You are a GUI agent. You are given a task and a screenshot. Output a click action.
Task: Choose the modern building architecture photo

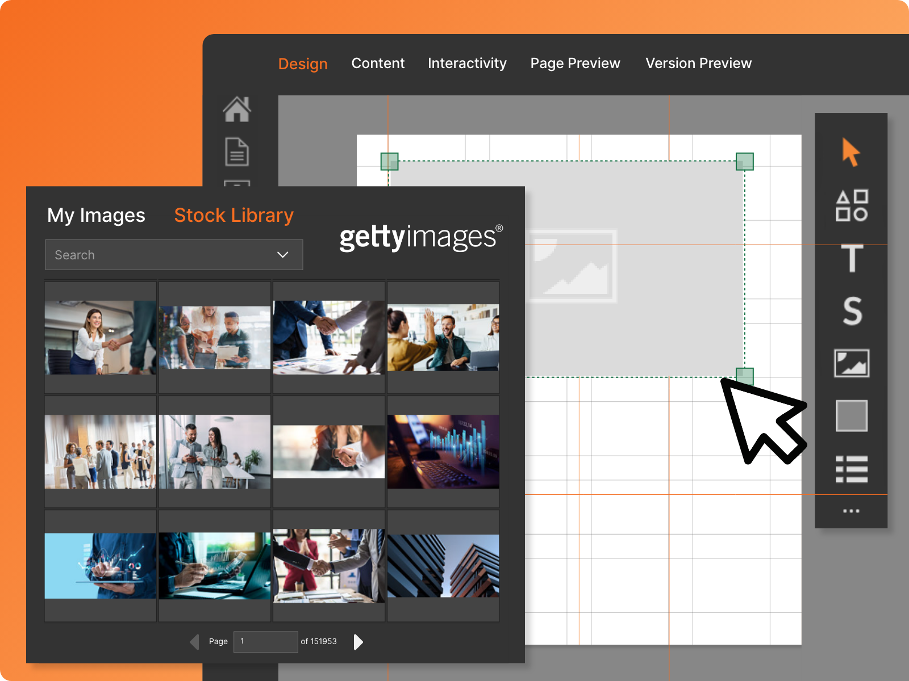tap(443, 566)
